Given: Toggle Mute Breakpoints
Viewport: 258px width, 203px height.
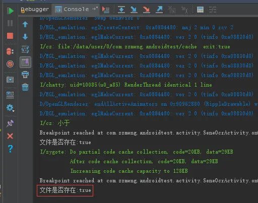Looking at the screenshot, I should tap(10, 64).
